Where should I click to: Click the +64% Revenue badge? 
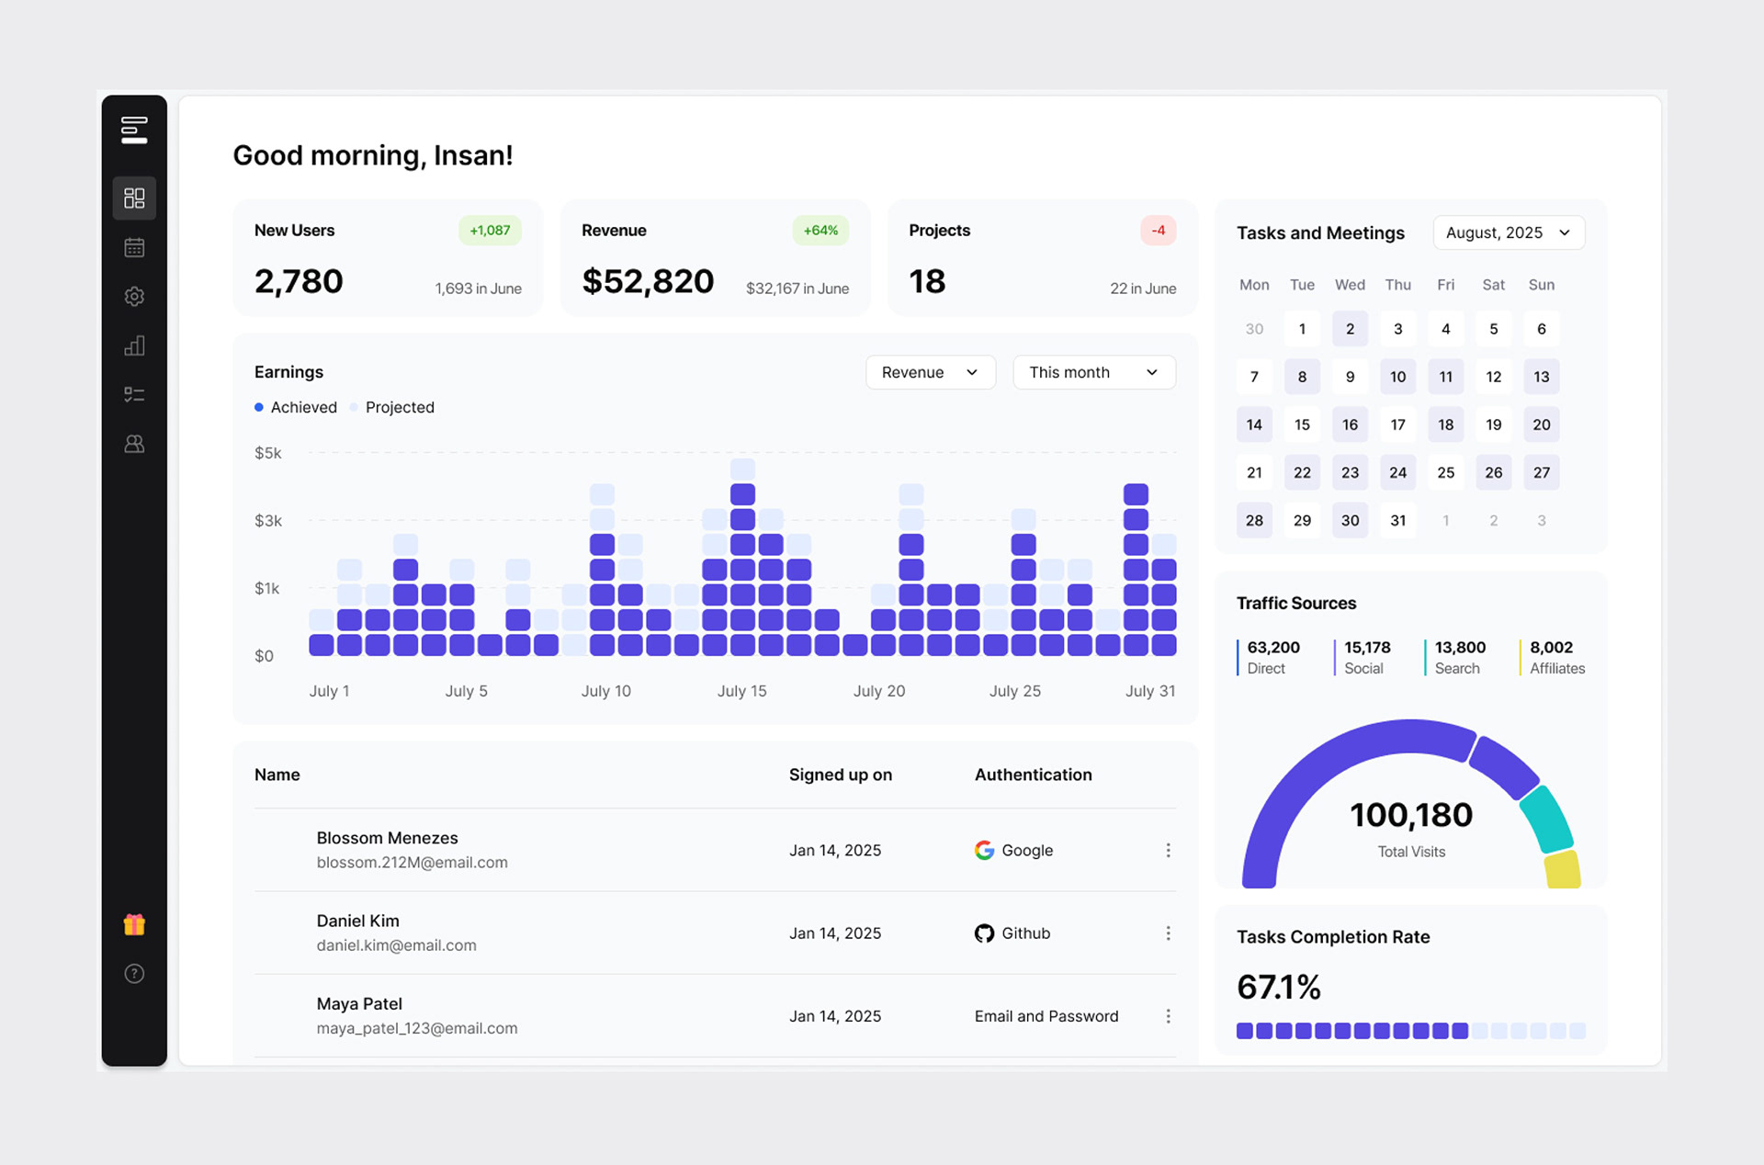pos(820,231)
